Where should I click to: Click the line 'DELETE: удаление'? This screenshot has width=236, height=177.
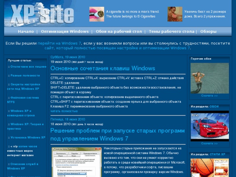click(x=65, y=83)
